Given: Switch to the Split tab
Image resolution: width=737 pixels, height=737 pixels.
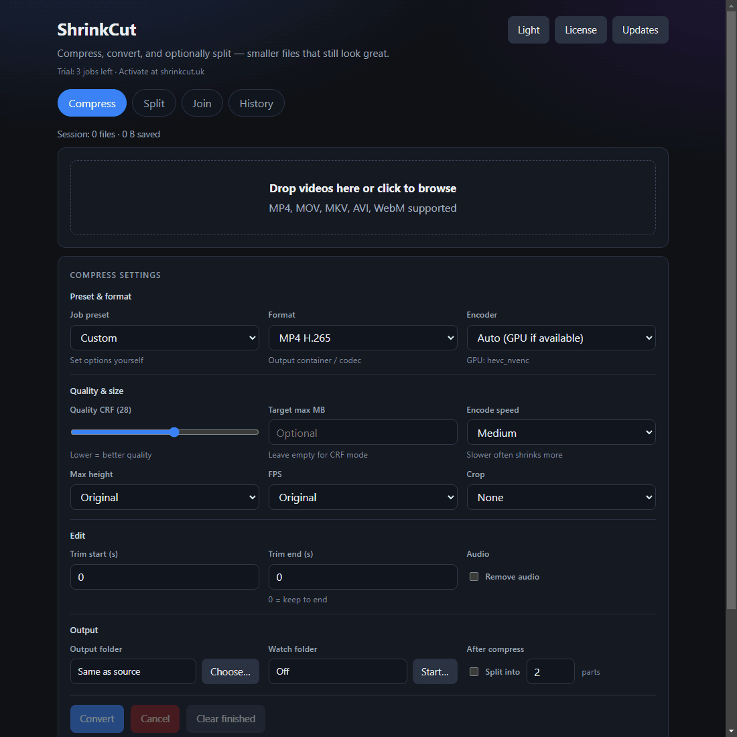Looking at the screenshot, I should tap(153, 103).
